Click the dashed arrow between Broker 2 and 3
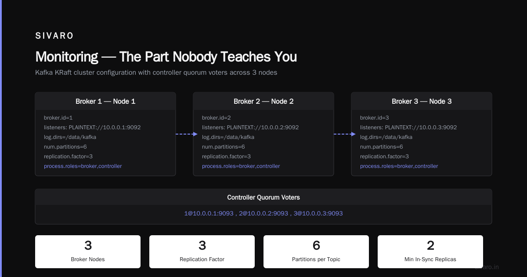The height and width of the screenshot is (277, 527). click(345, 134)
